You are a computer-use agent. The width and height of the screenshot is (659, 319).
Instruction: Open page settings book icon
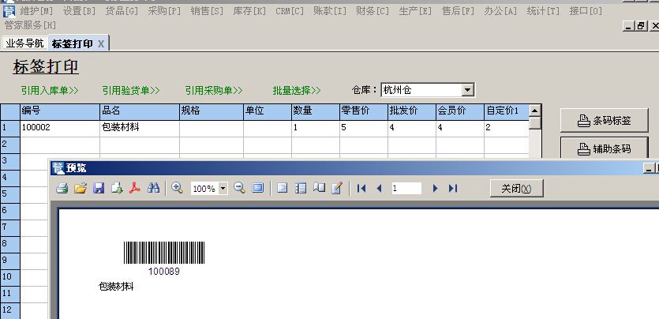coord(319,188)
